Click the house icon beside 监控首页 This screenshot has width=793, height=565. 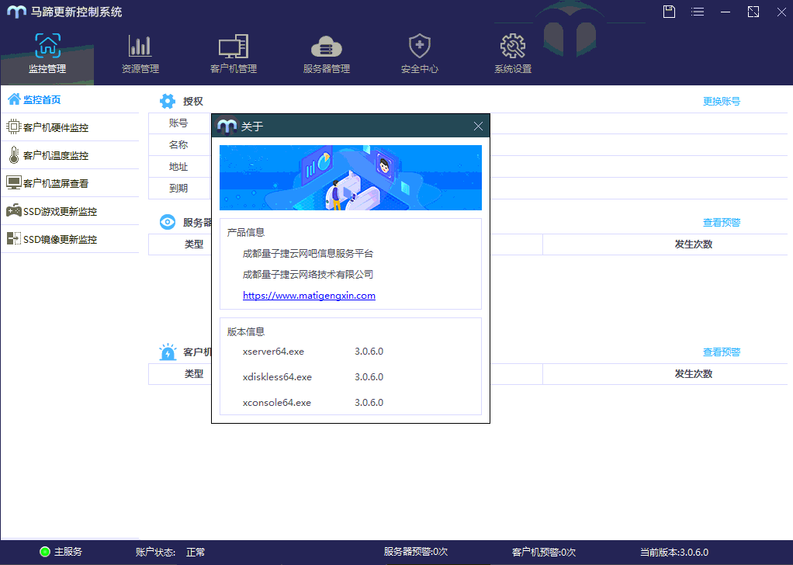[14, 99]
